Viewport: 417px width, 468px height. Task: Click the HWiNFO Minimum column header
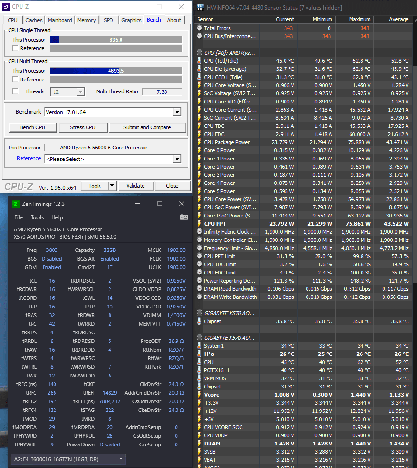[x=317, y=19]
